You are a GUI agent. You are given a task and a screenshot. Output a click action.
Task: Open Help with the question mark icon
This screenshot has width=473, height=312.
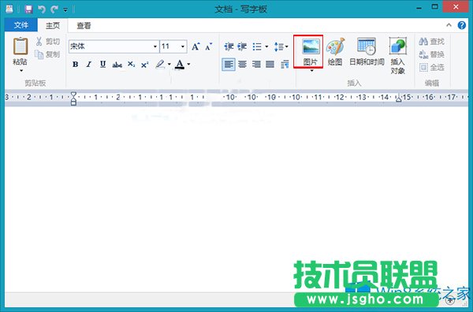click(x=461, y=25)
